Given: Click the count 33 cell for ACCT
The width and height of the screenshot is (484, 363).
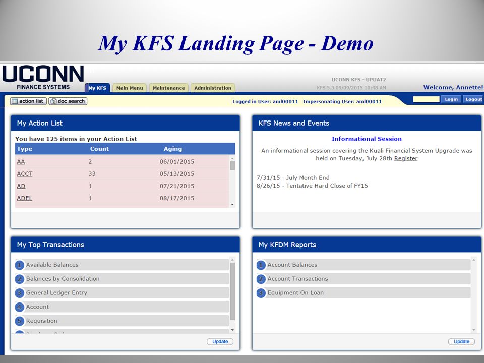Looking at the screenshot, I should pos(92,174).
